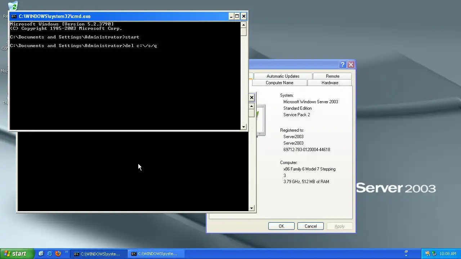Minimize the front cmd.exe window
This screenshot has width=461, height=259.
231,16
